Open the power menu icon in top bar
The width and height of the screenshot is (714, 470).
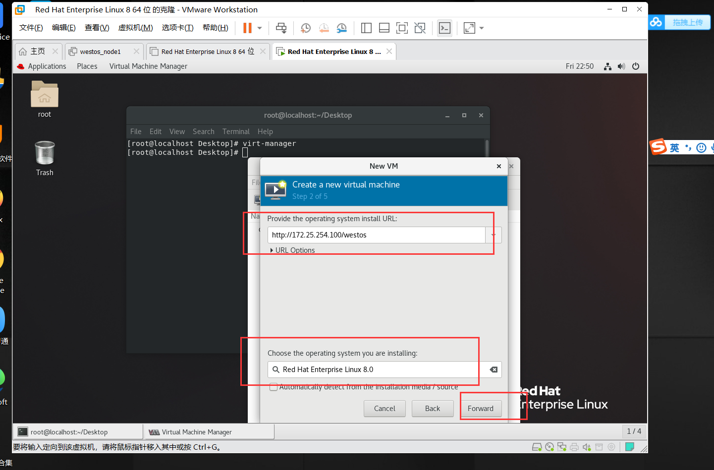pyautogui.click(x=636, y=66)
